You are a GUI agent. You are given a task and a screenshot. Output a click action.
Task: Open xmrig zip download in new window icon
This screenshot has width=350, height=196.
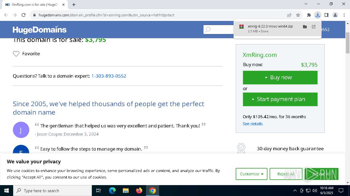click(x=314, y=27)
